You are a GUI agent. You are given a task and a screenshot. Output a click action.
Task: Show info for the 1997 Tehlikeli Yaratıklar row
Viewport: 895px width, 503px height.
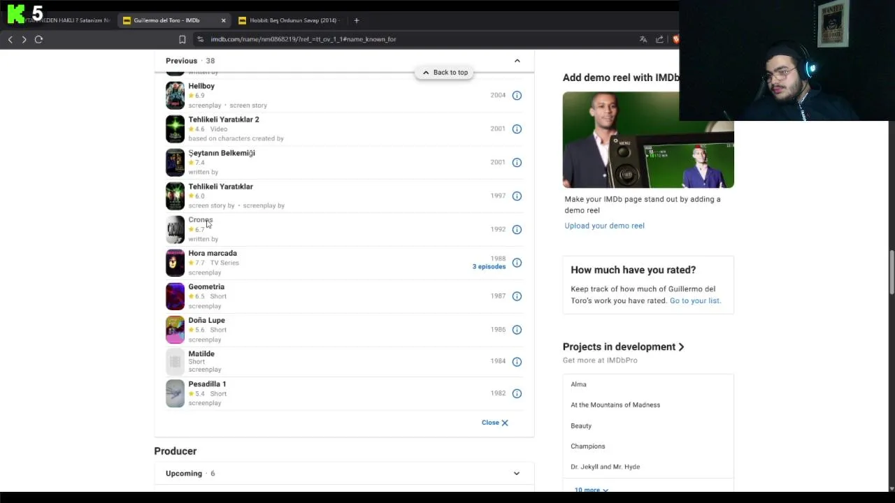pos(517,196)
